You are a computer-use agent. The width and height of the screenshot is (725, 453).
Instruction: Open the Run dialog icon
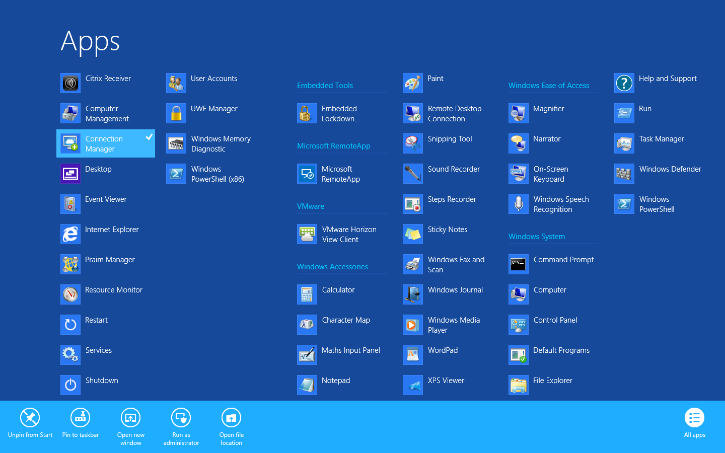coord(624,113)
